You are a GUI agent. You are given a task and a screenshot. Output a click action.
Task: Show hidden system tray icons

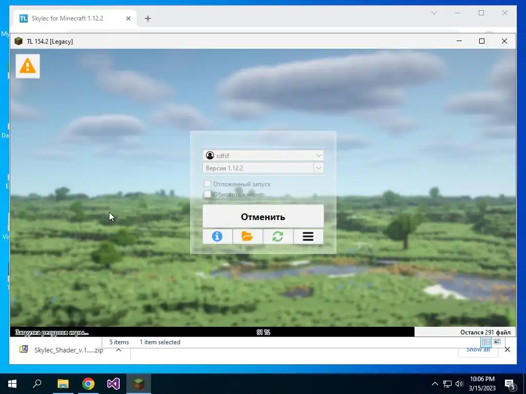[435, 384]
